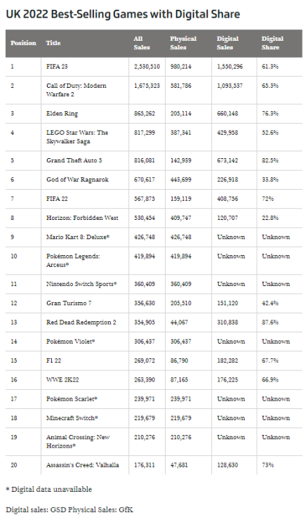Click the Elden Ring title cell
Viewport: 306px width, 527px height.
coord(62,114)
